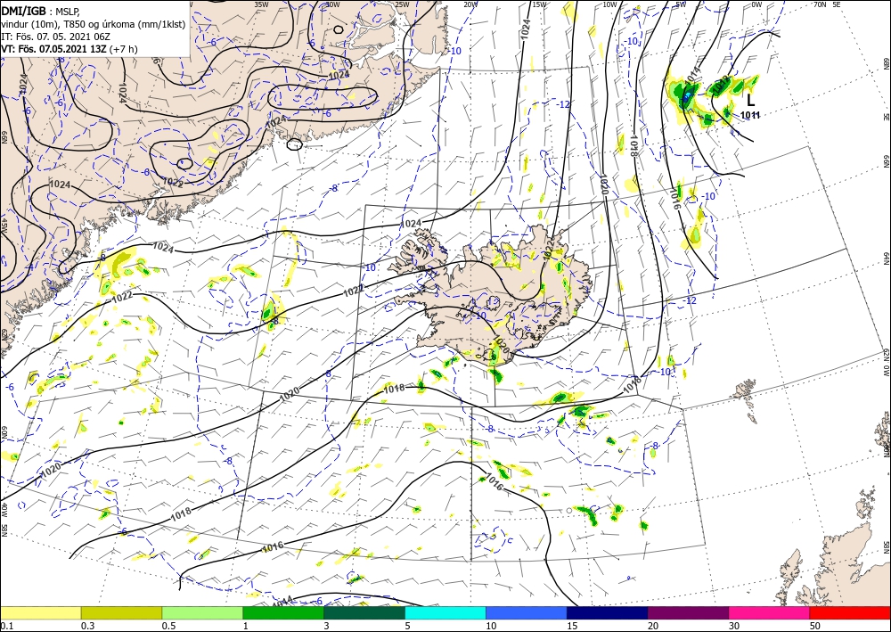Click the red 50+ mm legend swatch
This screenshot has height=632, width=891.
tap(850, 612)
